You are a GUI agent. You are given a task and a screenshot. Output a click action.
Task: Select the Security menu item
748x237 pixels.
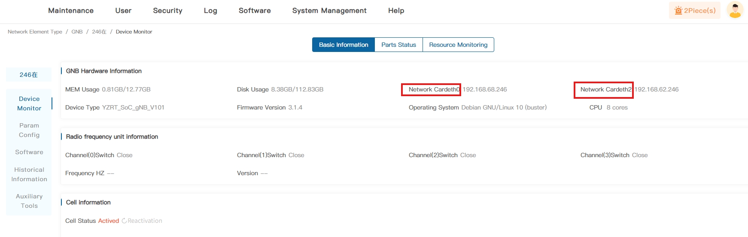(x=167, y=11)
